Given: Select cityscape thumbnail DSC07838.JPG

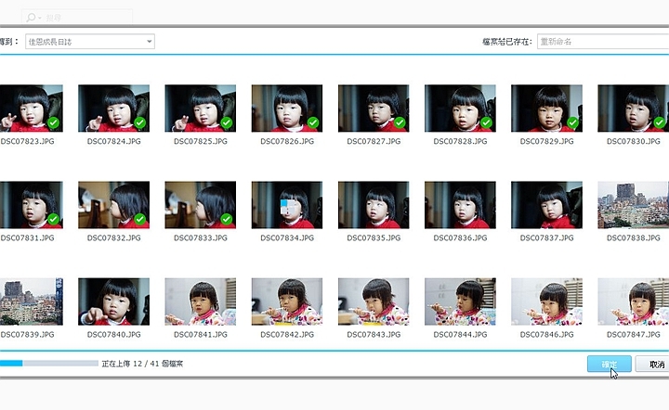Looking at the screenshot, I should tap(634, 205).
